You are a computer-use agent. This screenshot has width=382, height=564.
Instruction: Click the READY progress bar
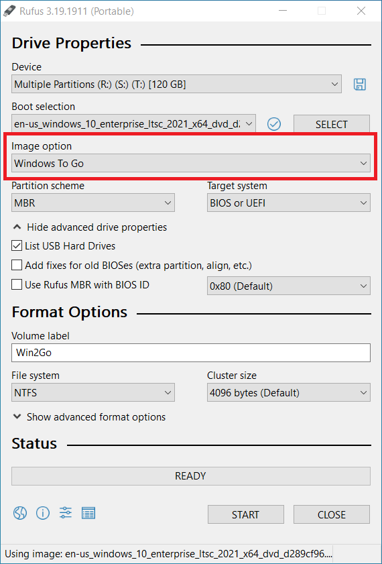[x=191, y=476]
